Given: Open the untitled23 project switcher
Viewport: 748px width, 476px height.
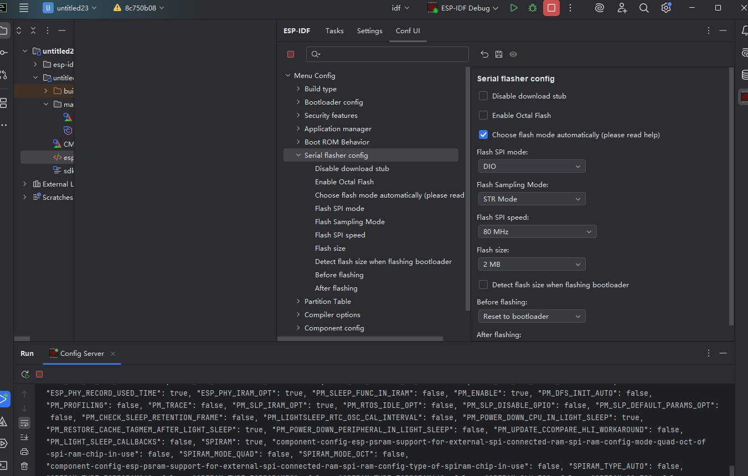Looking at the screenshot, I should pyautogui.click(x=70, y=8).
